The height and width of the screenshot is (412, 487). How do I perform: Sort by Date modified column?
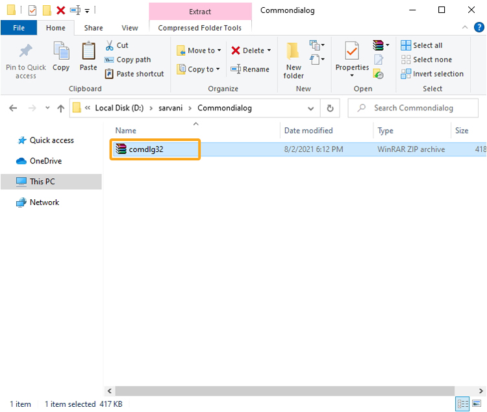[308, 130]
